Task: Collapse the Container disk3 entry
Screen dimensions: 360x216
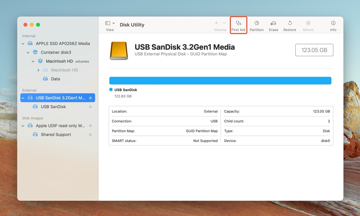Action: (28, 52)
